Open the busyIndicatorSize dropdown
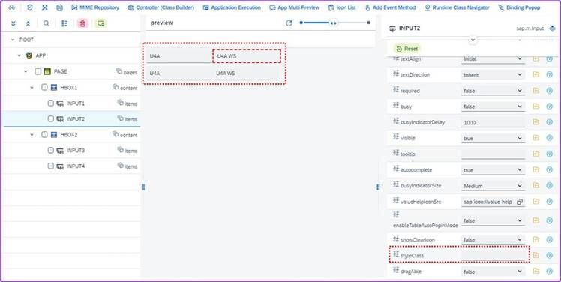This screenshot has height=282, width=561. pos(493,186)
